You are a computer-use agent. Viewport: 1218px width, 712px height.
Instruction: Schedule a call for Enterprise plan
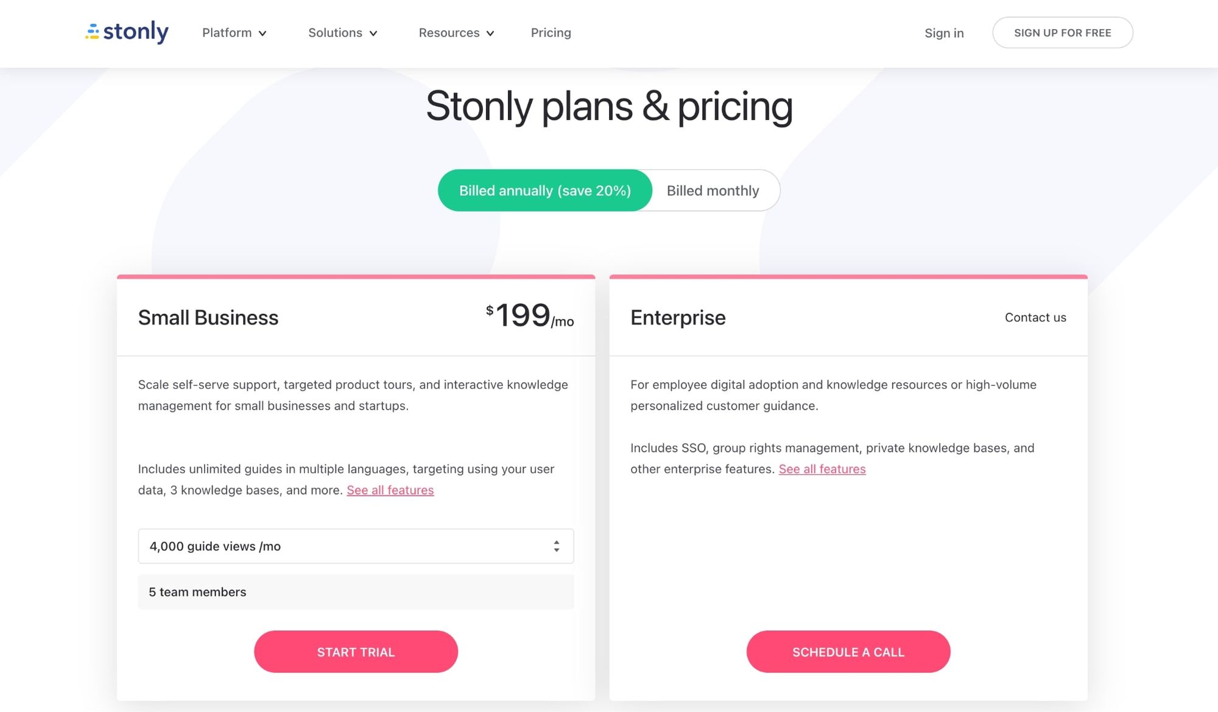(x=848, y=652)
